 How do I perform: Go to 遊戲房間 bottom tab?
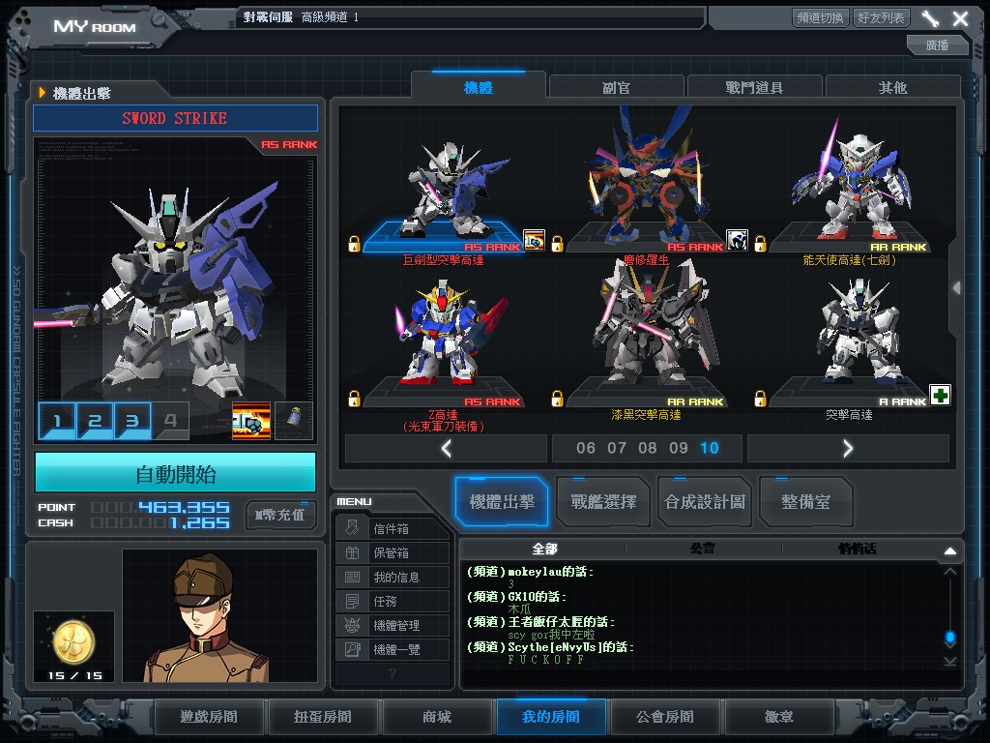point(209,717)
